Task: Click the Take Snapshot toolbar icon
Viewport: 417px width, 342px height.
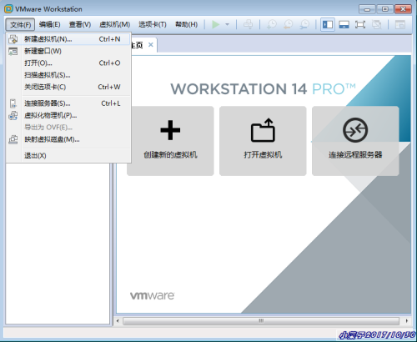Action: point(271,24)
